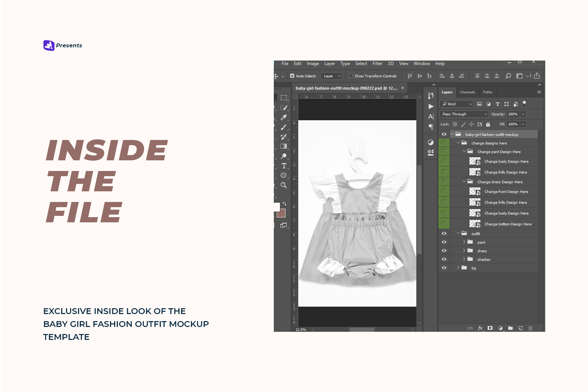588x392 pixels.
Task: Select the Rectangular Marquee tool
Action: point(283,98)
